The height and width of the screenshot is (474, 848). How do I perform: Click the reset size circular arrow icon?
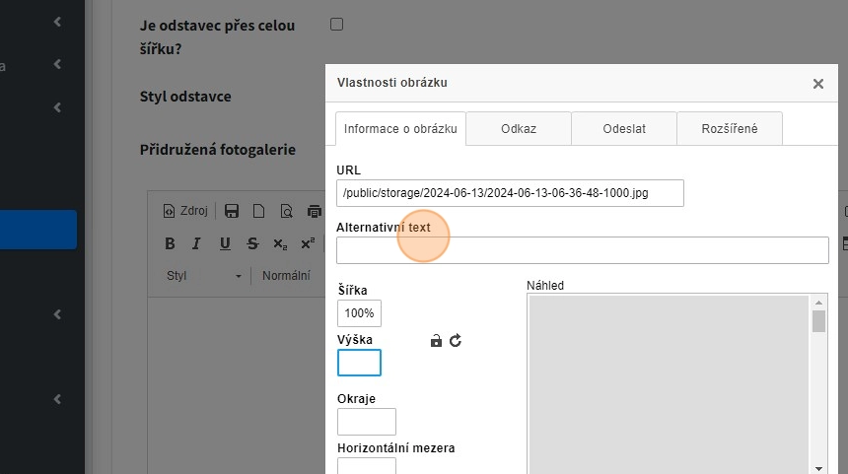[x=456, y=341]
